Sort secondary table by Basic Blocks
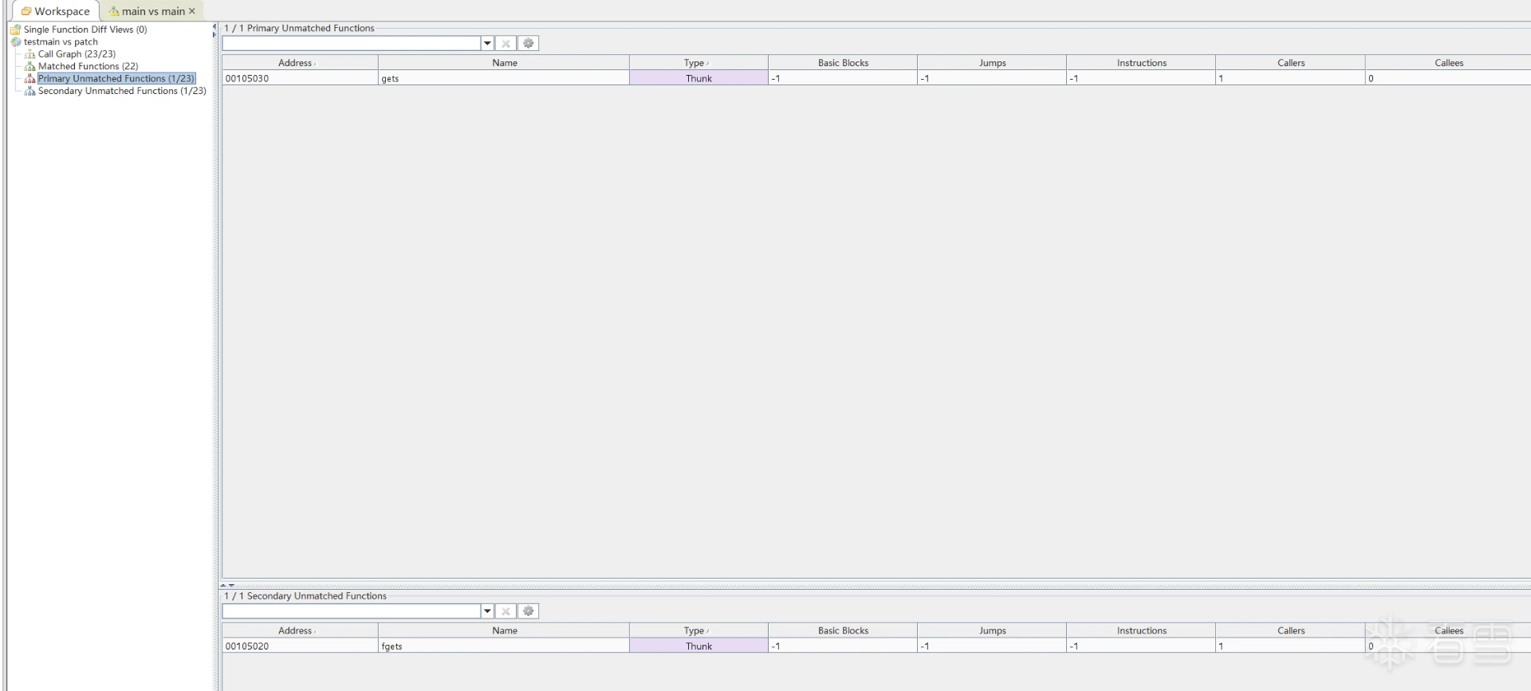Viewport: 1531px width, 691px height. pos(843,630)
